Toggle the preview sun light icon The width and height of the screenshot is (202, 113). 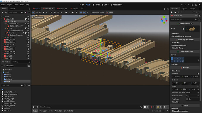pyautogui.click(x=81, y=13)
